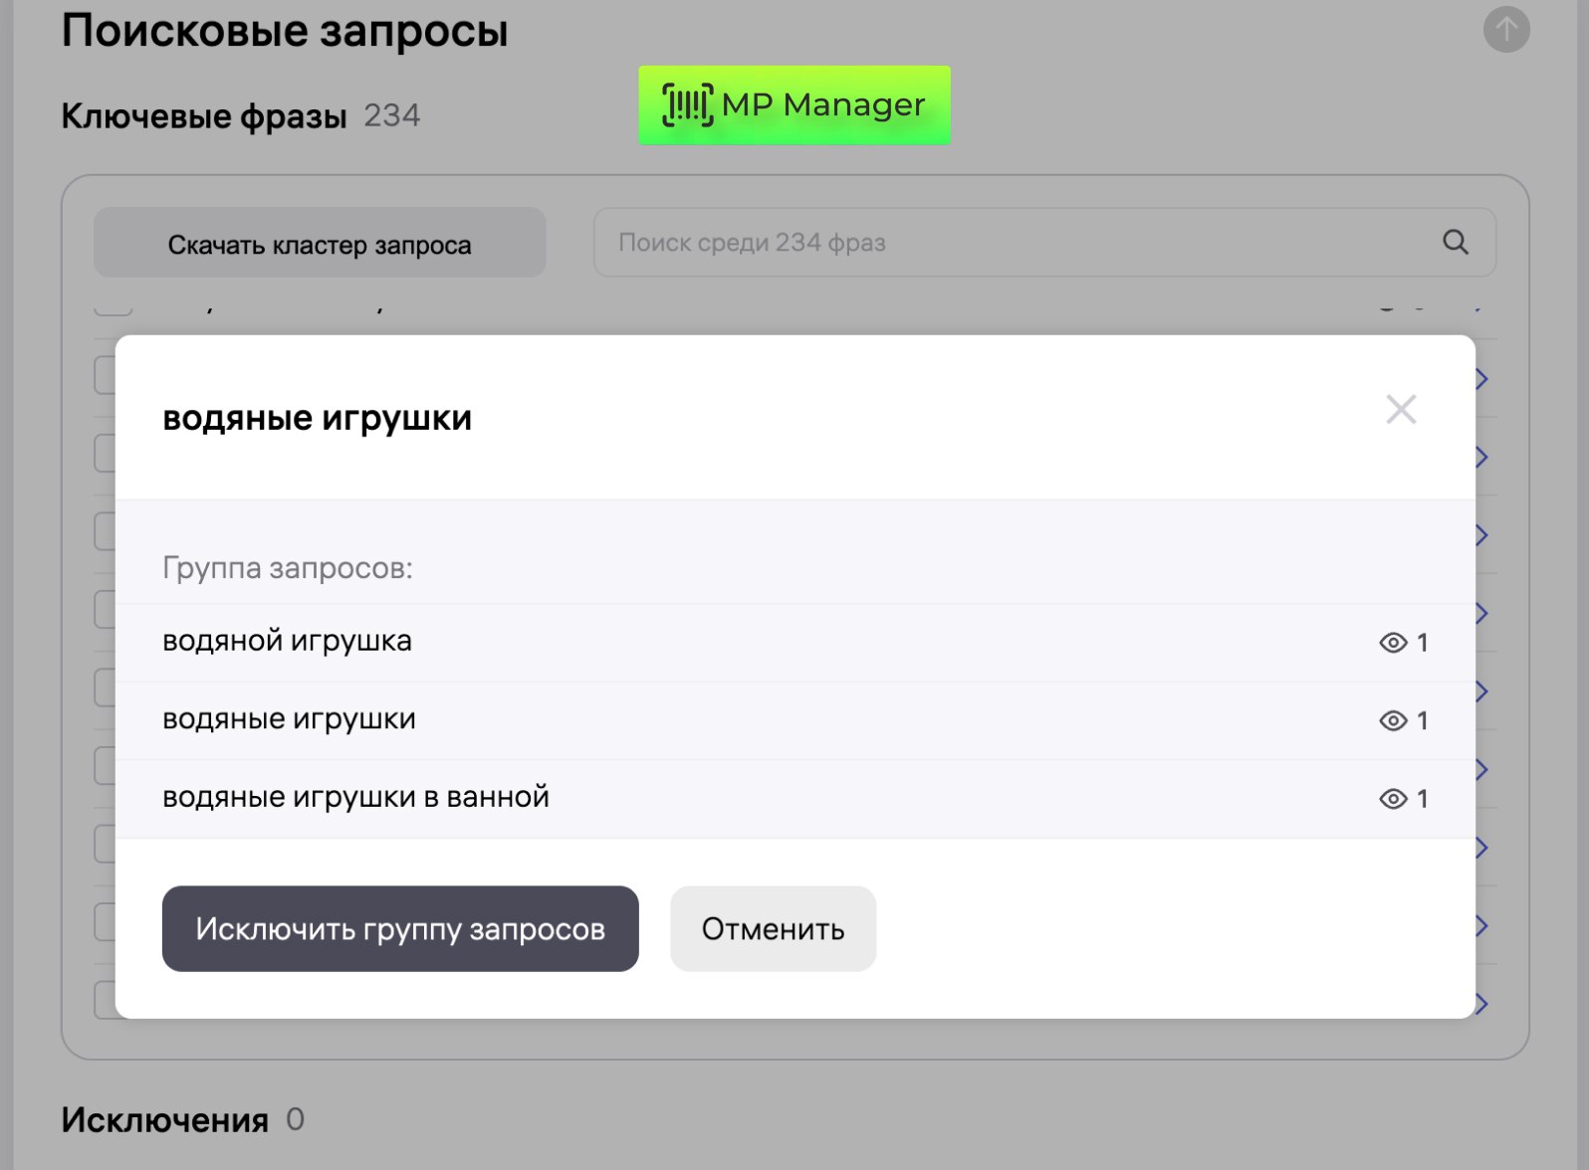Tick the bottom-most checkbox in phrase list

[106, 1001]
